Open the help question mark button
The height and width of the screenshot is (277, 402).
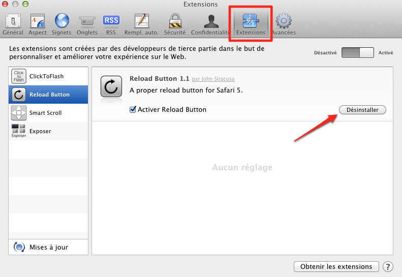(388, 266)
